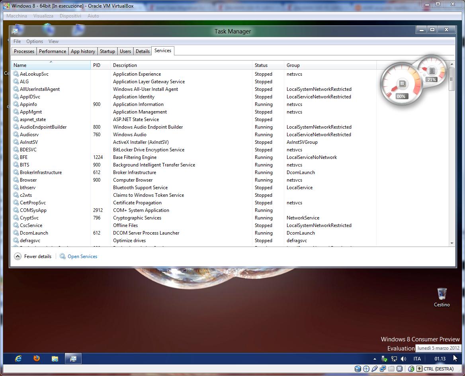The width and height of the screenshot is (465, 376).
Task: Click the gear icon beside defragsvc
Action: click(16, 240)
